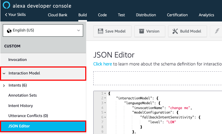Click the floppy disk Save Model icon
Viewport: 222px width, 134px height.
(101, 31)
